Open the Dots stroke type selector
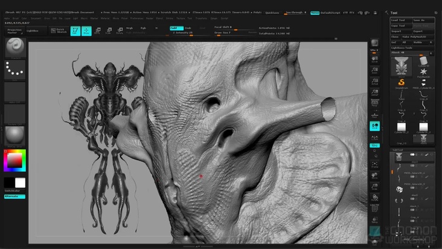Image resolution: width=442 pixels, height=249 pixels. pyautogui.click(x=14, y=70)
